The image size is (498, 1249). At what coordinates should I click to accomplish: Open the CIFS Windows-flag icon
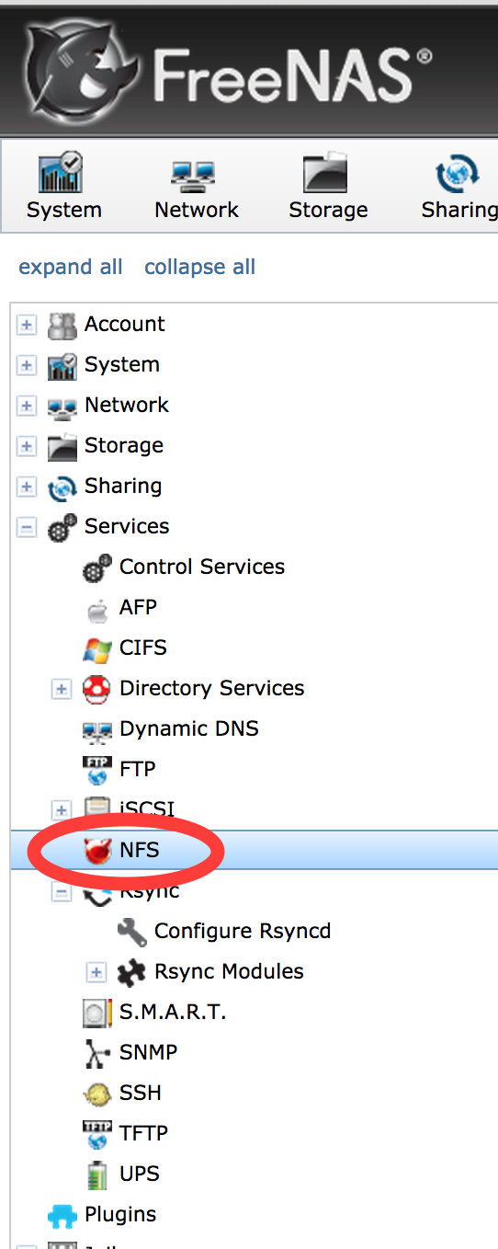click(96, 648)
